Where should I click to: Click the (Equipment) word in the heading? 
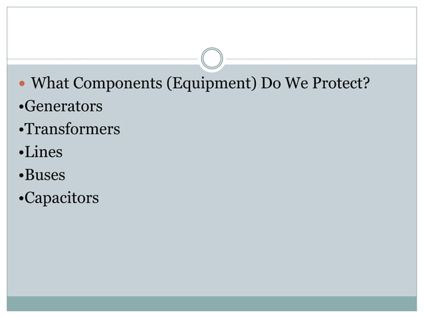click(x=211, y=84)
